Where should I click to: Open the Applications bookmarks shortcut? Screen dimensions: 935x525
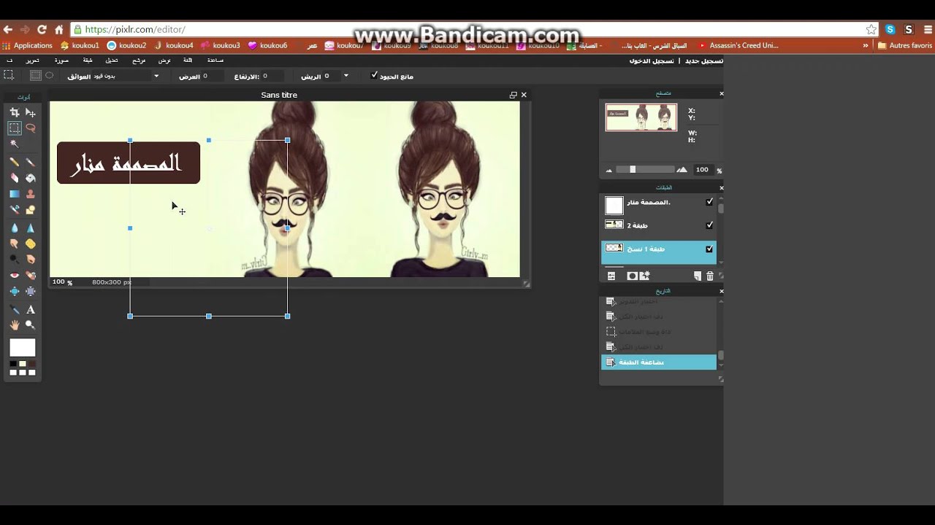pyautogui.click(x=27, y=45)
